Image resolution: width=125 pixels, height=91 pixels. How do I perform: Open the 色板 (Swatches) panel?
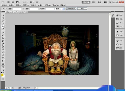pyautogui.click(x=119, y=19)
